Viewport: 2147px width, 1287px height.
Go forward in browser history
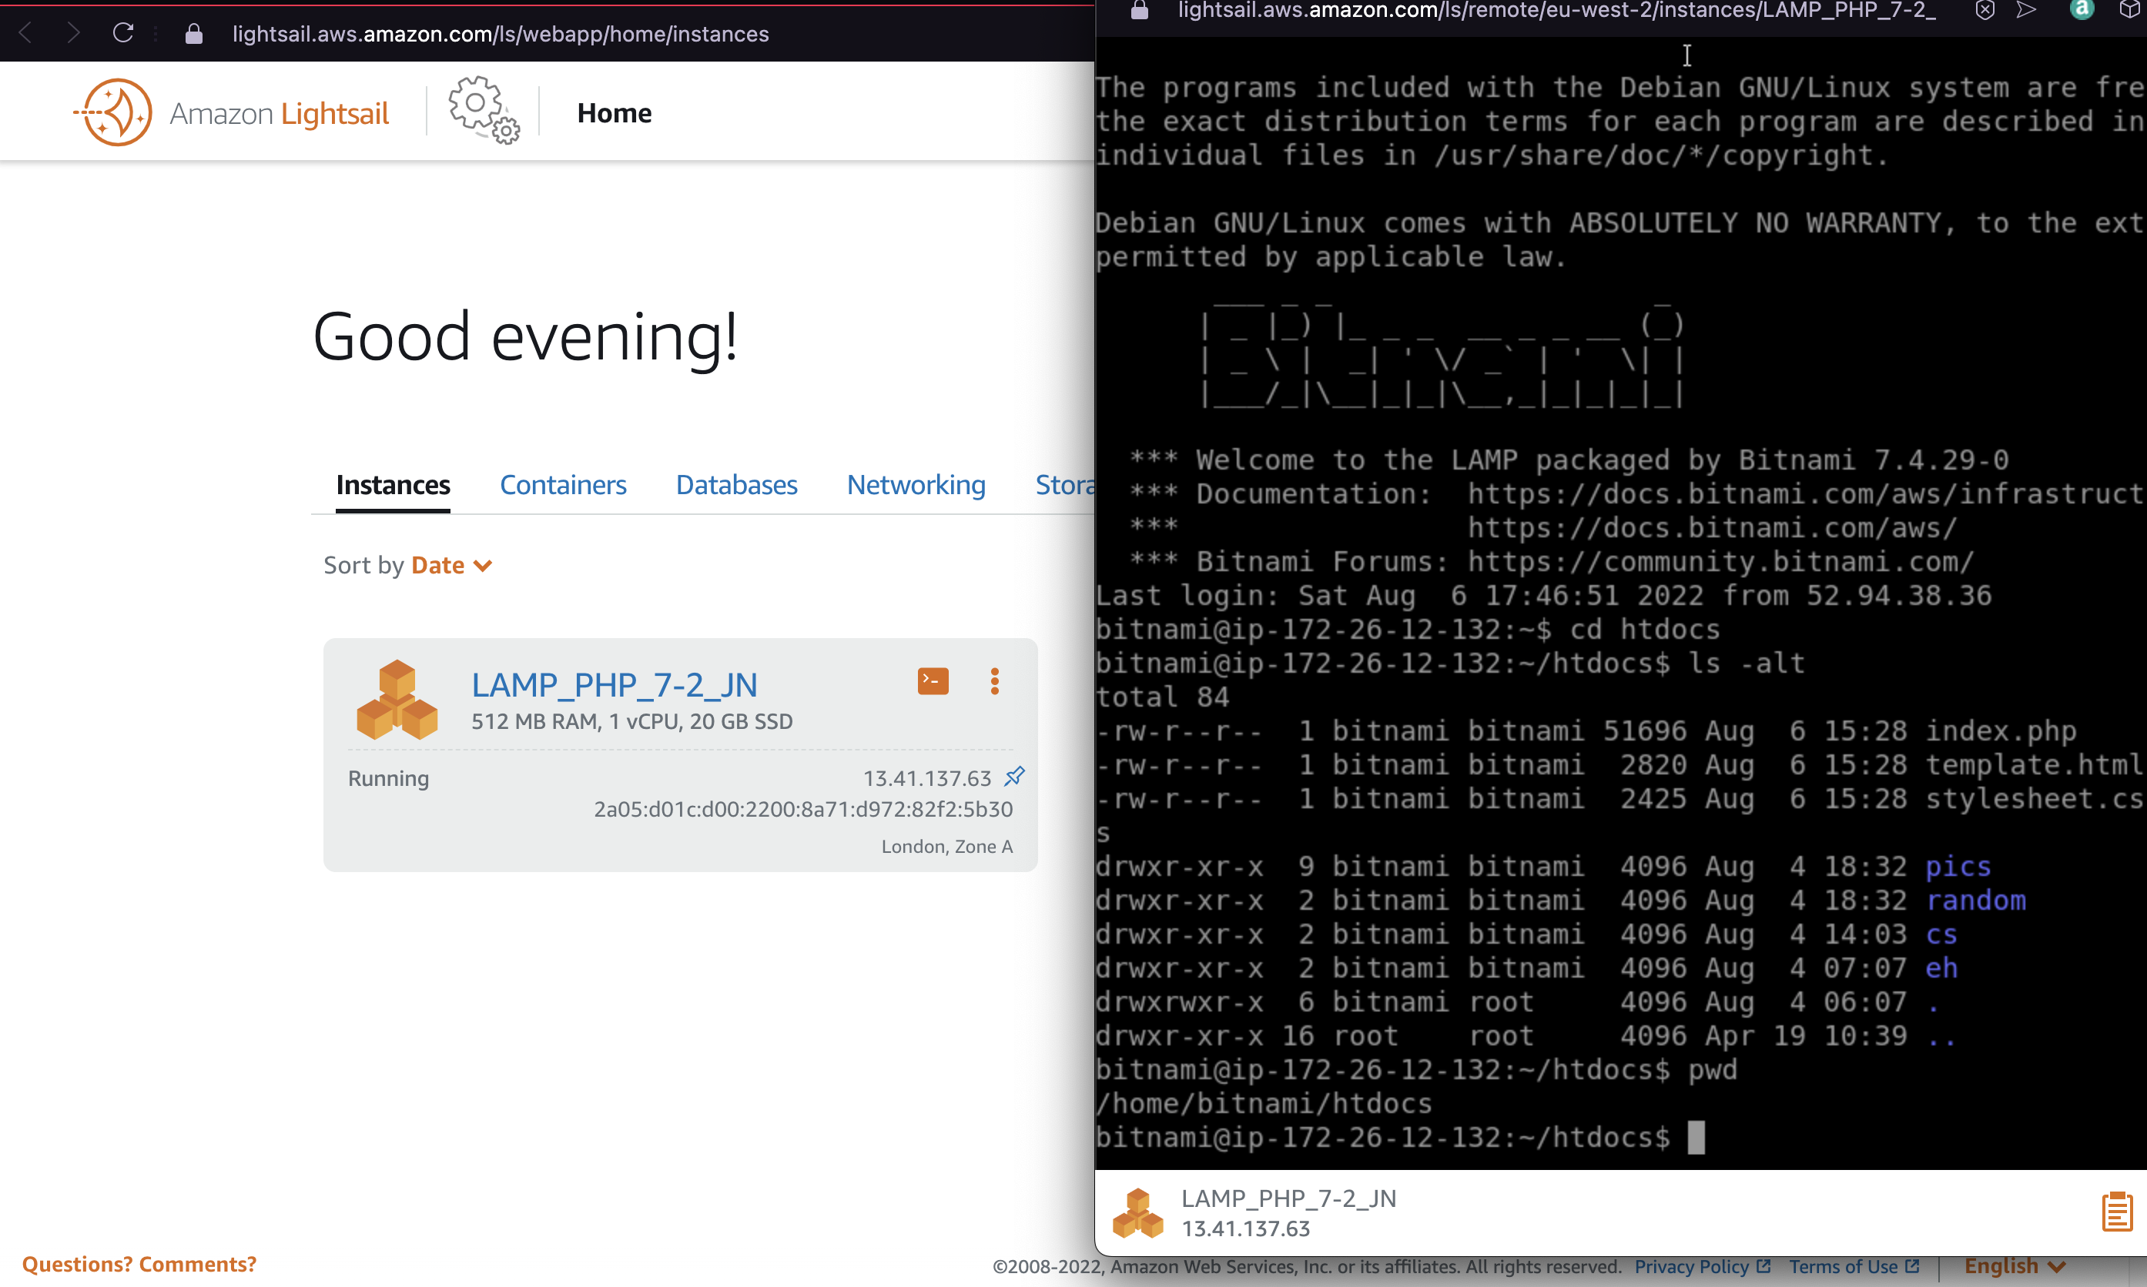(x=74, y=33)
